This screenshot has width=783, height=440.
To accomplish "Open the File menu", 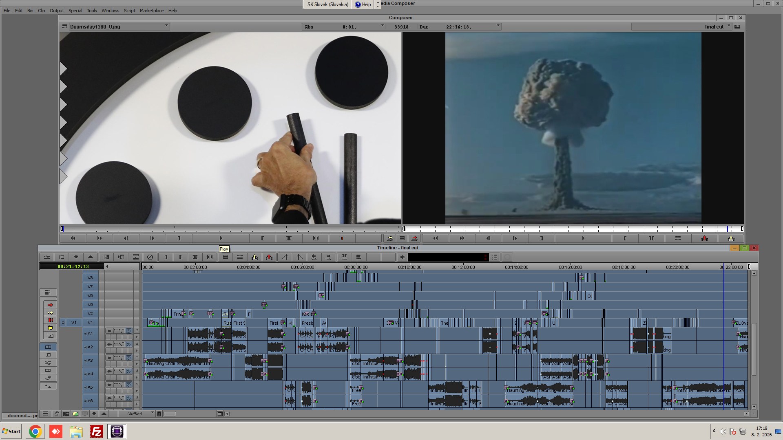I will pos(7,11).
